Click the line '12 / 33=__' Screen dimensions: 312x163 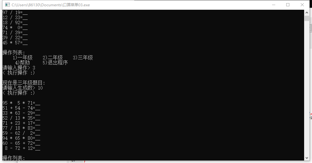point(15,18)
